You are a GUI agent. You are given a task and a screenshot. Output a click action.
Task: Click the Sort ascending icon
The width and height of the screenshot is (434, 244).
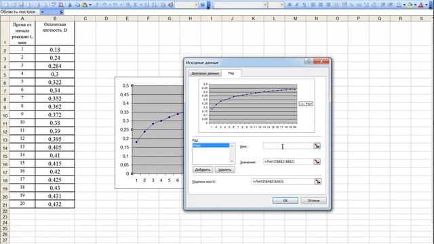(x=147, y=5)
